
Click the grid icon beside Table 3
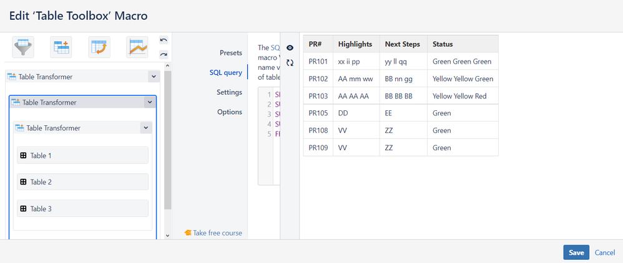pos(24,209)
